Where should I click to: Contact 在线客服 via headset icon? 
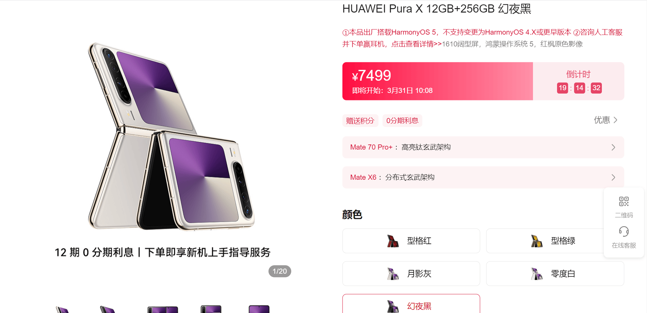coord(624,232)
